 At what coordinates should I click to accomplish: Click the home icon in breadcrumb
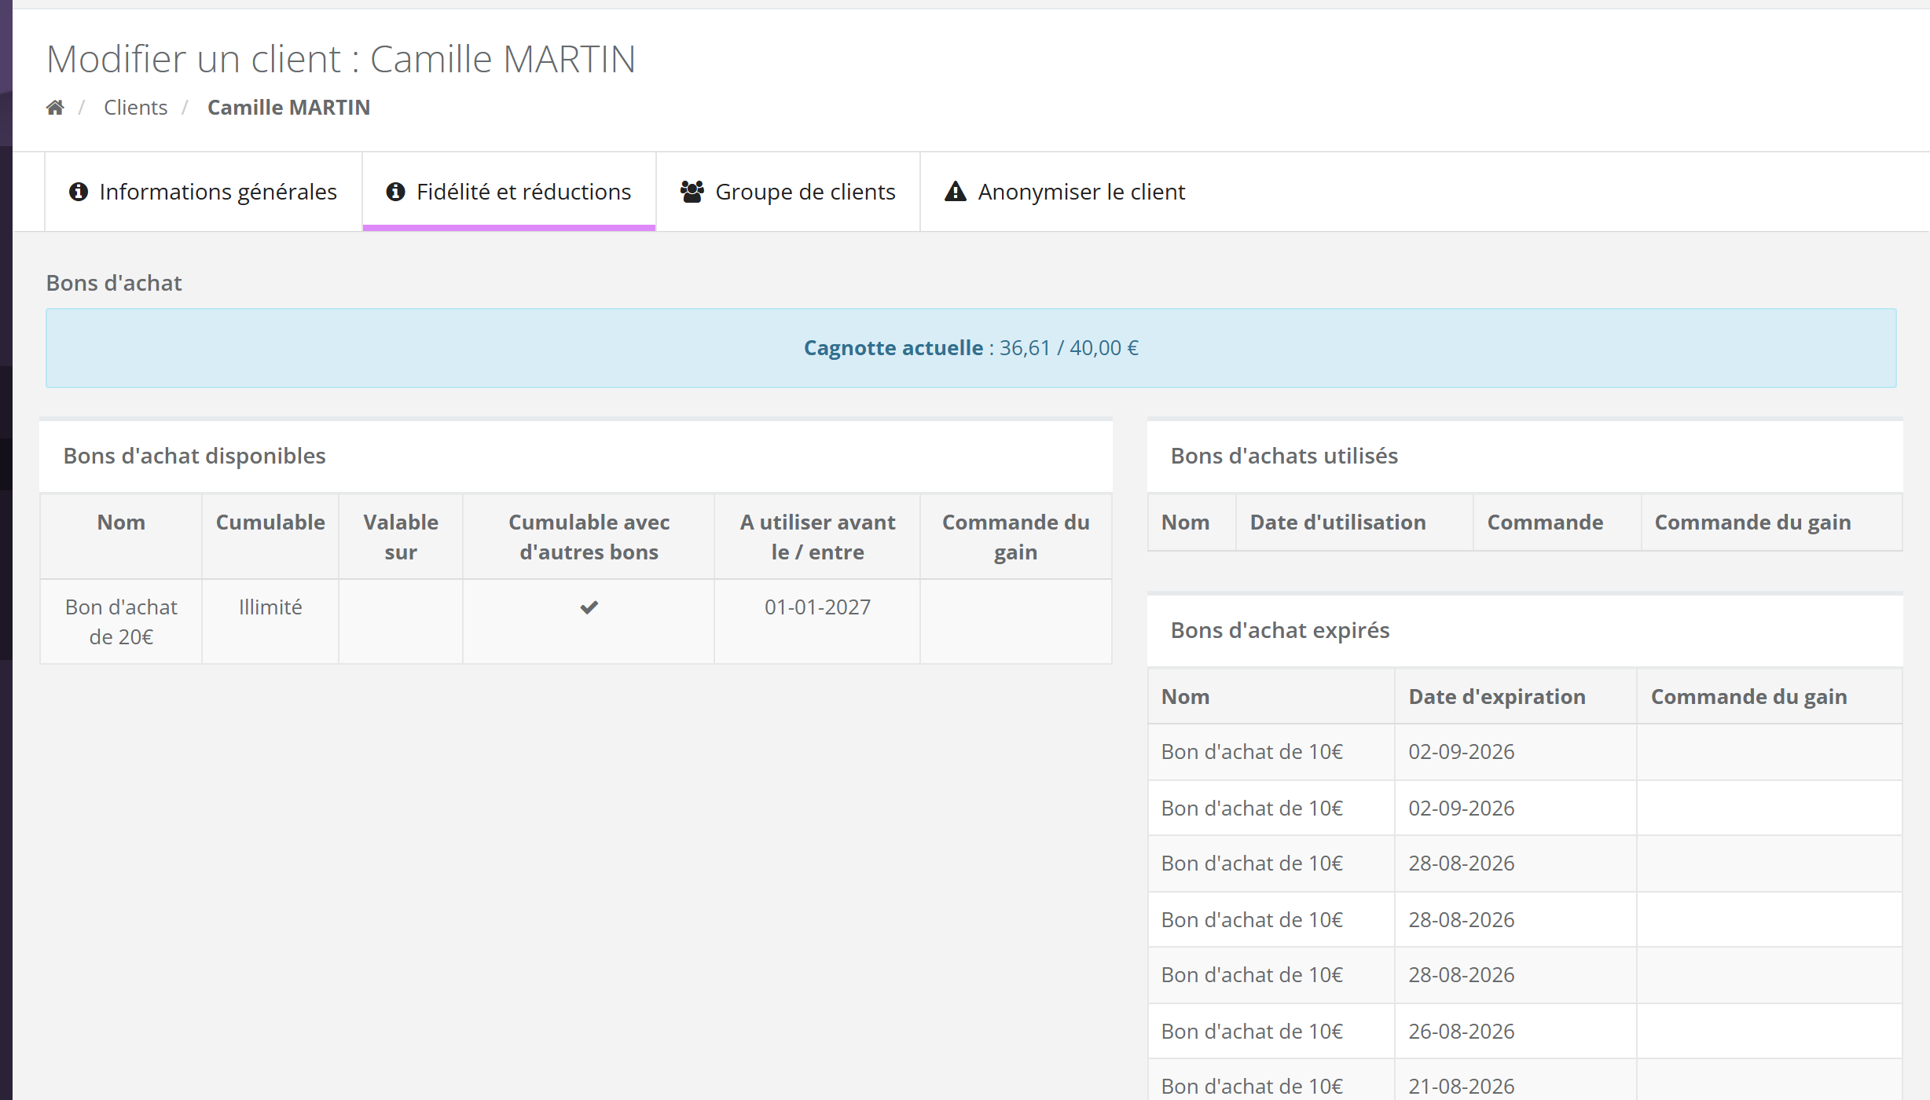(55, 108)
